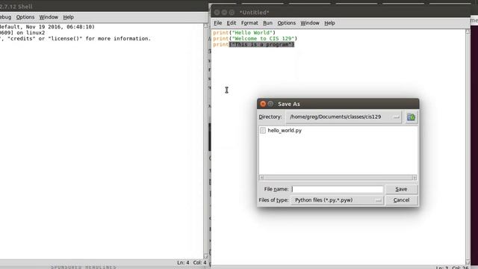Open Help menu in Python Shell window
478x269 pixels.
click(68, 17)
